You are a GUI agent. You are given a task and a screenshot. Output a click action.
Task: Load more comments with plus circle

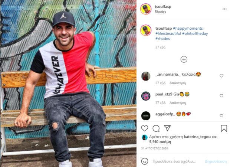(184, 59)
